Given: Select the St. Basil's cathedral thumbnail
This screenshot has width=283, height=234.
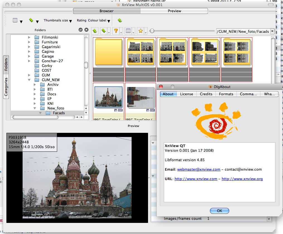Looking at the screenshot, I should click(x=108, y=97).
